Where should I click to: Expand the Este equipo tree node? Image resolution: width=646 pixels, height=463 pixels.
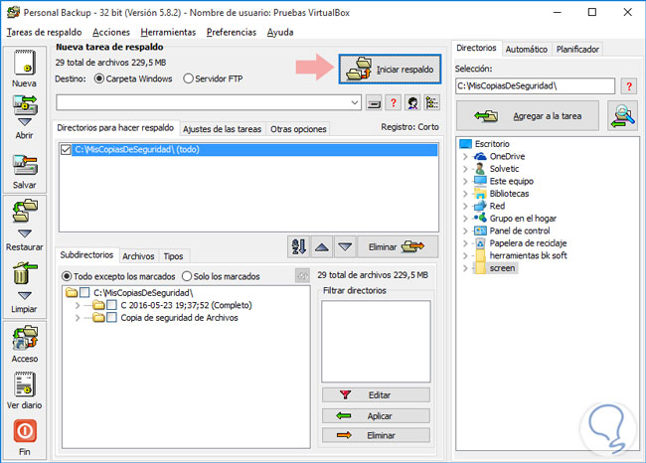coord(465,181)
